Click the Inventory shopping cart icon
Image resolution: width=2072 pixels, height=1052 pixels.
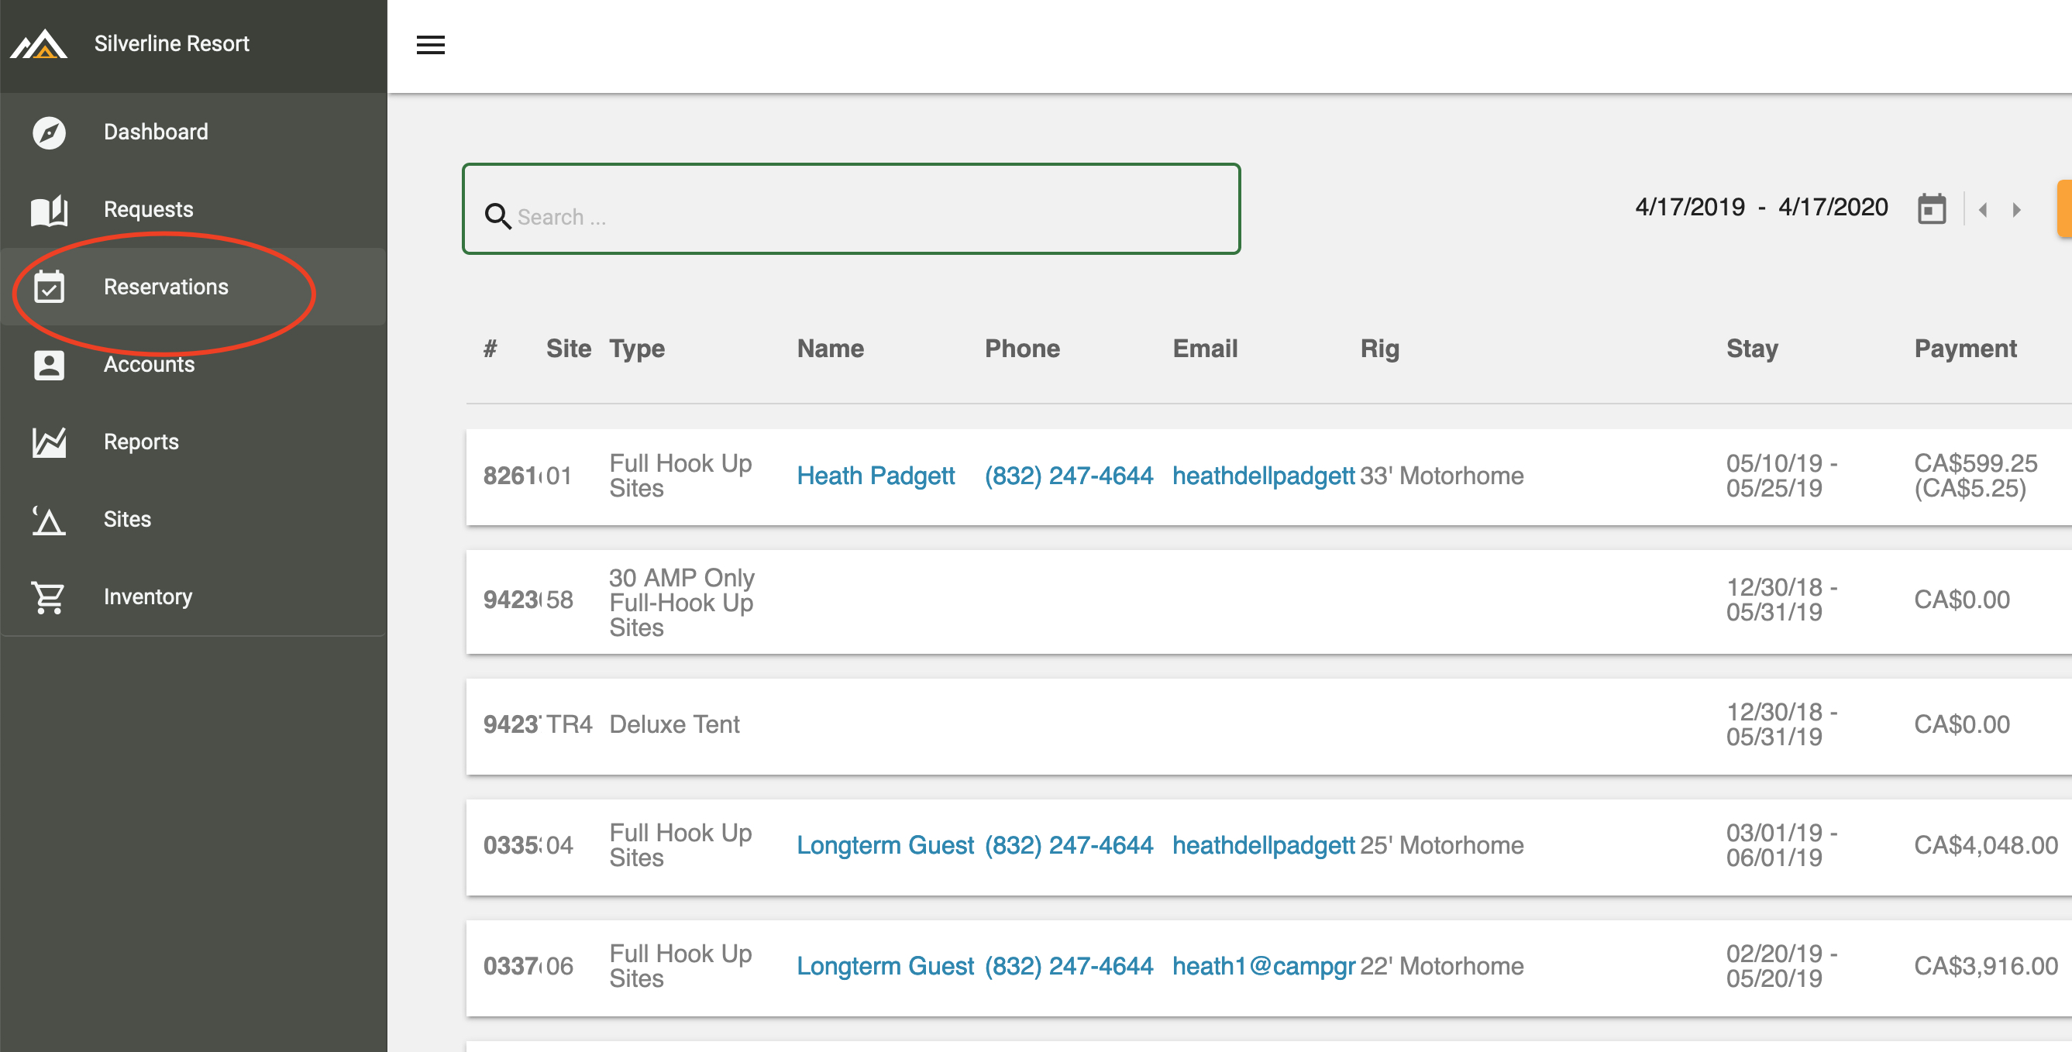tap(49, 597)
